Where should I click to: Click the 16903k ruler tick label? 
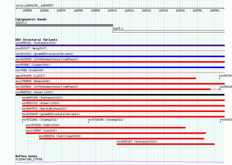coord(163,10)
